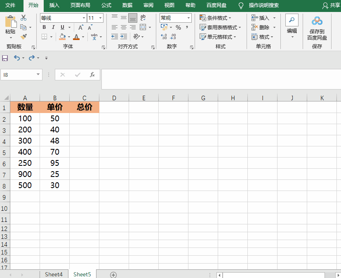Click the Paste clipboard icon
Viewport: 341px width, 278px height.
pyautogui.click(x=10, y=21)
